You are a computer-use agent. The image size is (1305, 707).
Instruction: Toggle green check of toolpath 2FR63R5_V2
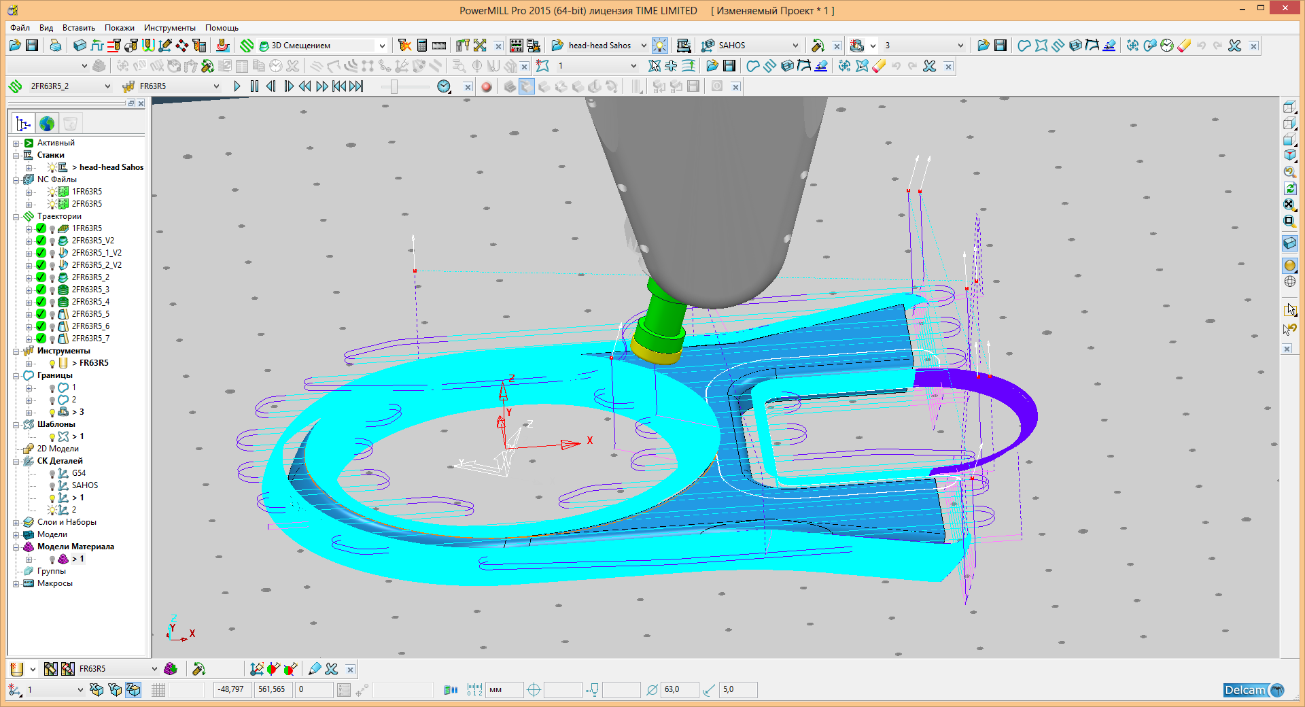pyautogui.click(x=41, y=241)
